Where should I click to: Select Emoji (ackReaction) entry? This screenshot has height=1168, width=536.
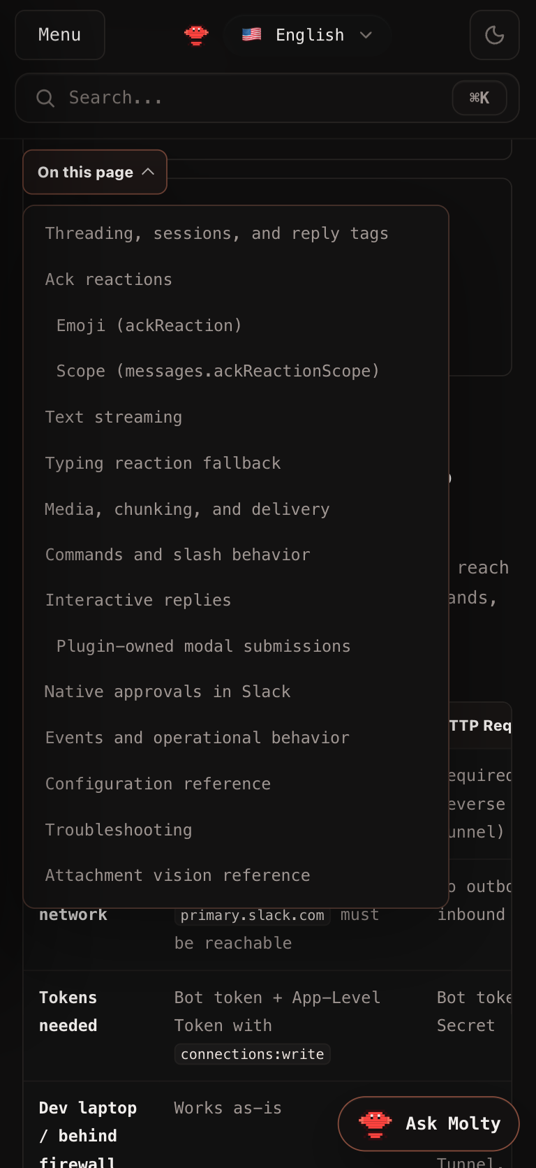(149, 326)
